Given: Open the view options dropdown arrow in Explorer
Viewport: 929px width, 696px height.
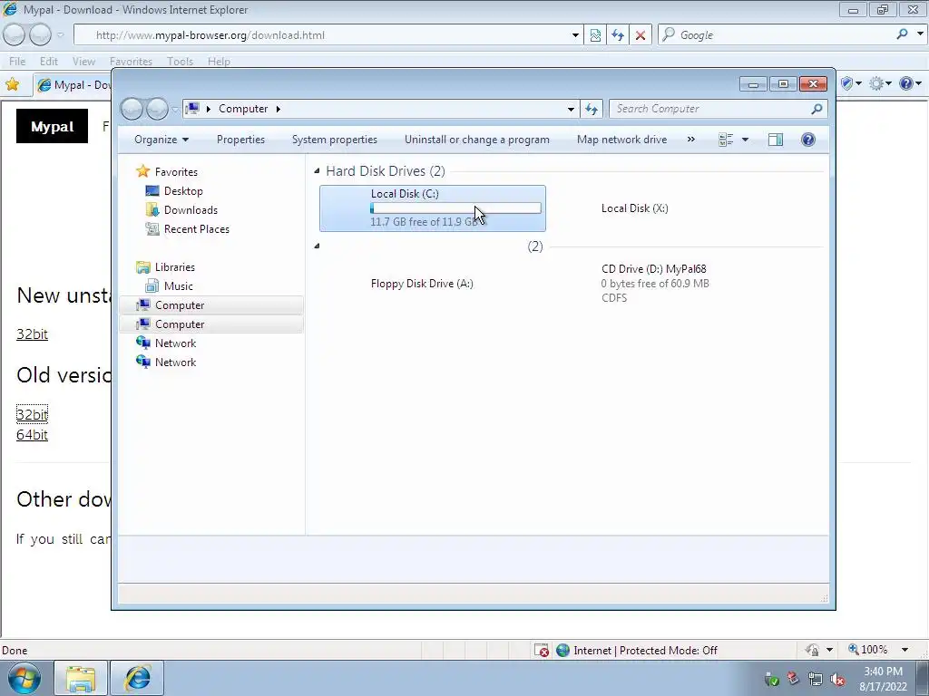Looking at the screenshot, I should [x=746, y=140].
